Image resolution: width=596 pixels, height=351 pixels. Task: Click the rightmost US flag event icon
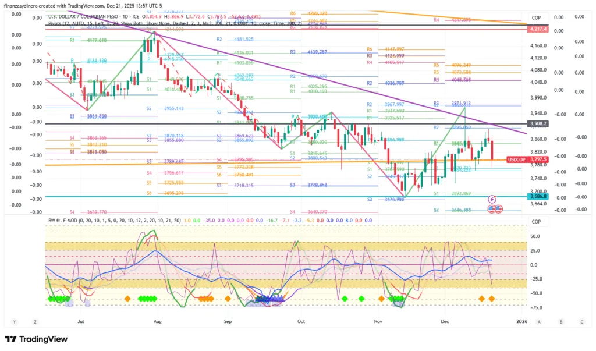click(499, 208)
